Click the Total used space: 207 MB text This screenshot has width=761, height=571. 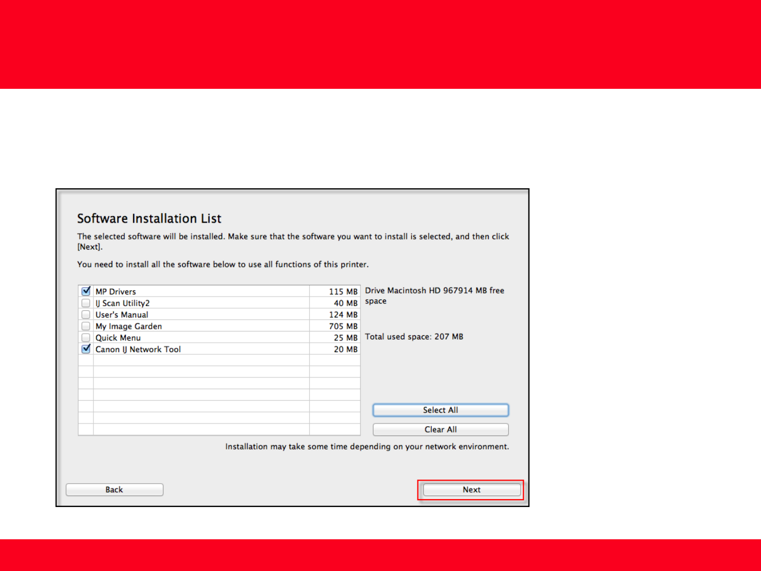coord(414,337)
